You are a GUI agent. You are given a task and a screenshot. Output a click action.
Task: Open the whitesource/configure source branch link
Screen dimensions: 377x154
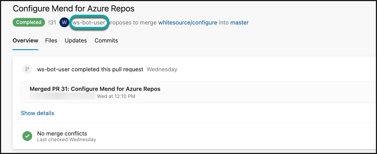tap(188, 23)
